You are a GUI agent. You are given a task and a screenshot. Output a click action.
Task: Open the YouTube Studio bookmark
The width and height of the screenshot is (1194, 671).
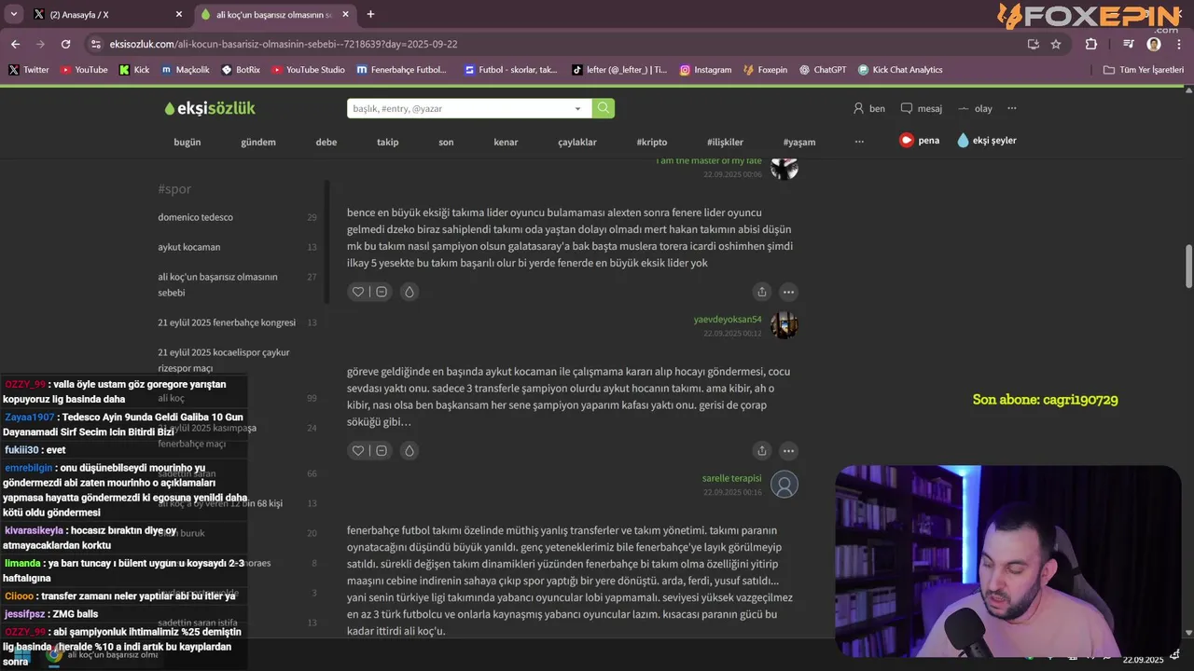[x=309, y=70]
